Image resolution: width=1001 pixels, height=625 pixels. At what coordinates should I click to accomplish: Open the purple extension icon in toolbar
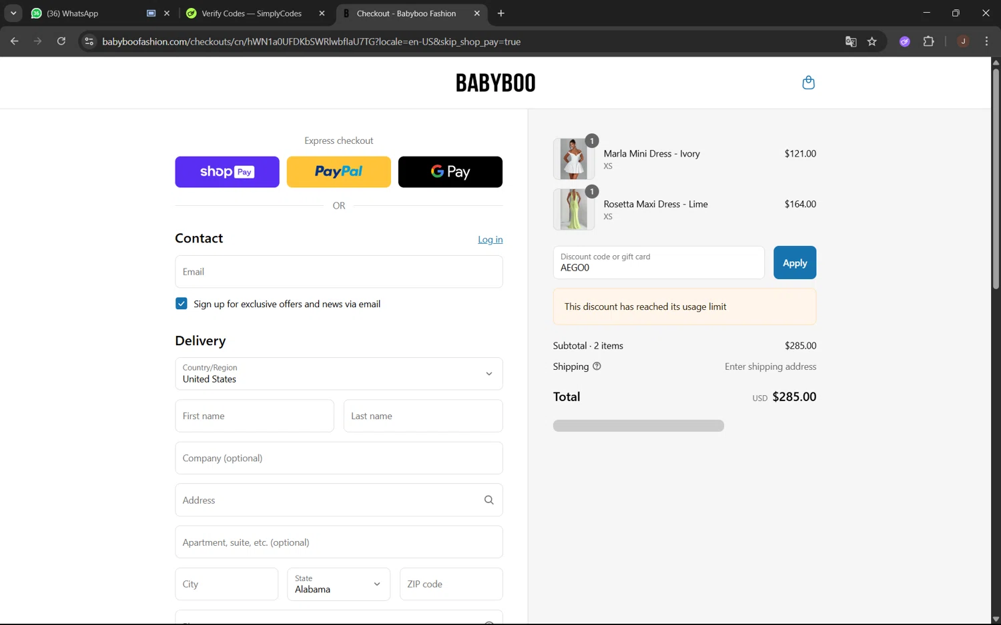click(x=905, y=41)
